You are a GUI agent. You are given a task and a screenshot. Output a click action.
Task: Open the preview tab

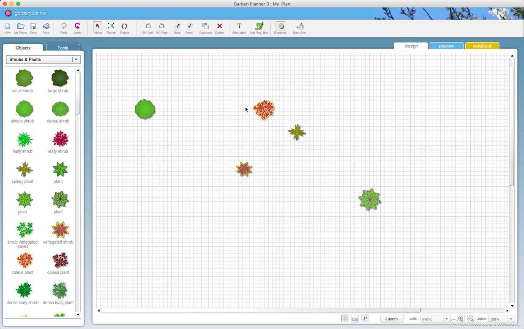click(x=446, y=46)
